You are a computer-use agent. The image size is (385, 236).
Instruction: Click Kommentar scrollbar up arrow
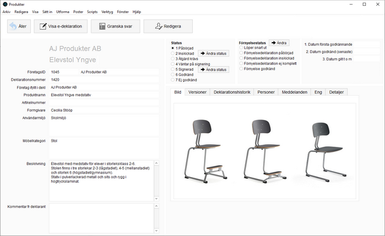[156, 206]
